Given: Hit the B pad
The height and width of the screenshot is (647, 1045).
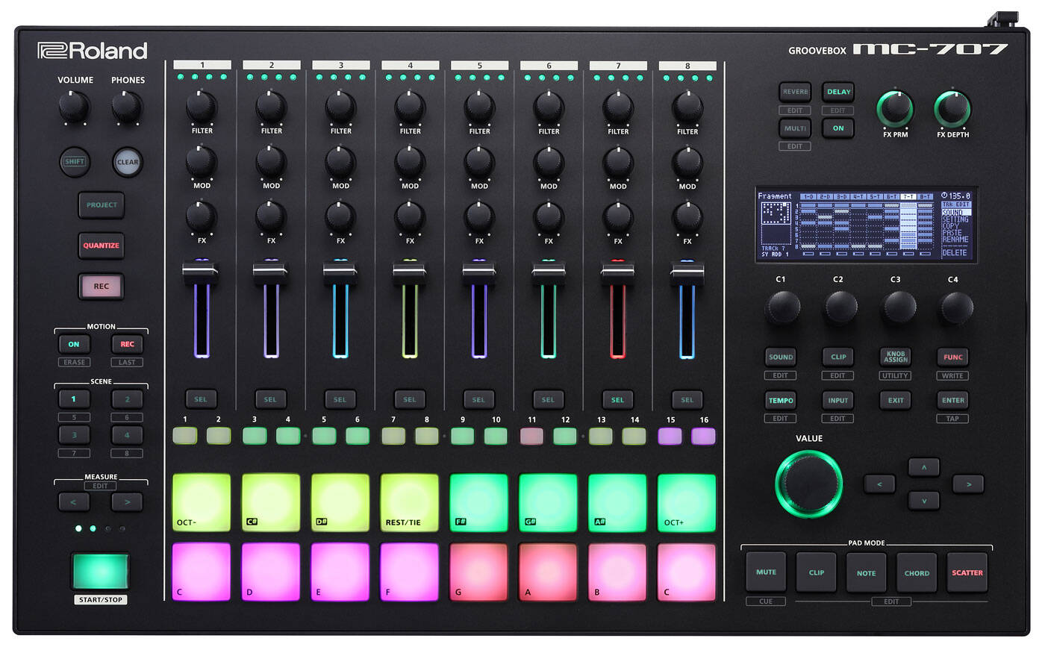Looking at the screenshot, I should coord(617,572).
